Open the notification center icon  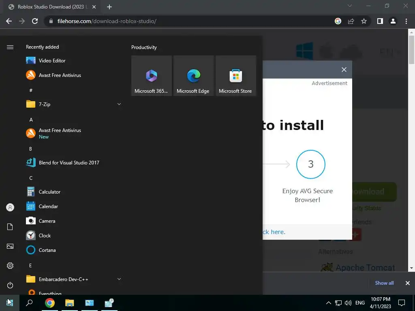402,303
